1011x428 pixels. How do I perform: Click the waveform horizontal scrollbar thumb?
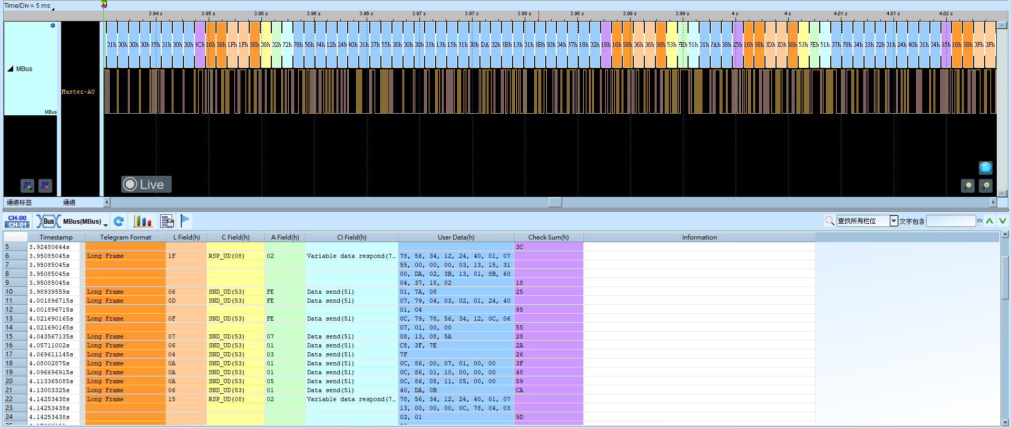tap(555, 202)
